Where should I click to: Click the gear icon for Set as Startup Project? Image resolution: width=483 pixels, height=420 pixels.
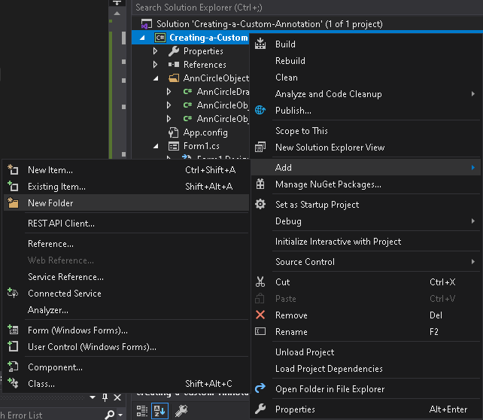coord(260,205)
